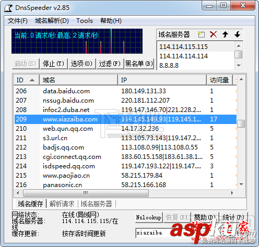Click IP cell 180.149.131.33
This screenshot has width=259, height=247.
coord(144,91)
